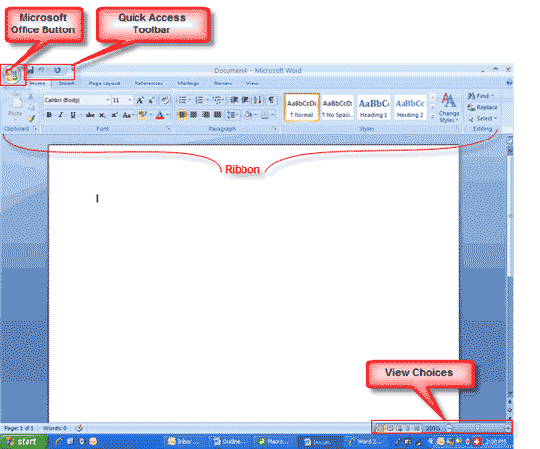Open the paragraph shading button
This screenshot has height=449, width=540.
(x=249, y=115)
